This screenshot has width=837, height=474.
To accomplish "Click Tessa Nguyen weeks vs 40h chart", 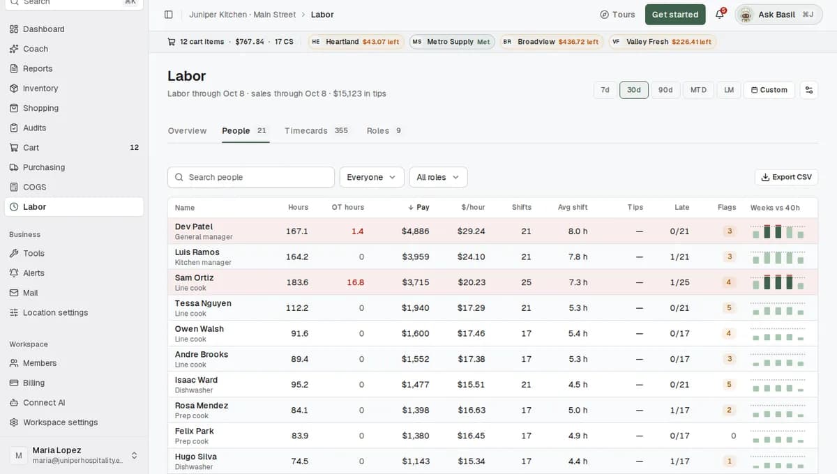I will pyautogui.click(x=778, y=308).
